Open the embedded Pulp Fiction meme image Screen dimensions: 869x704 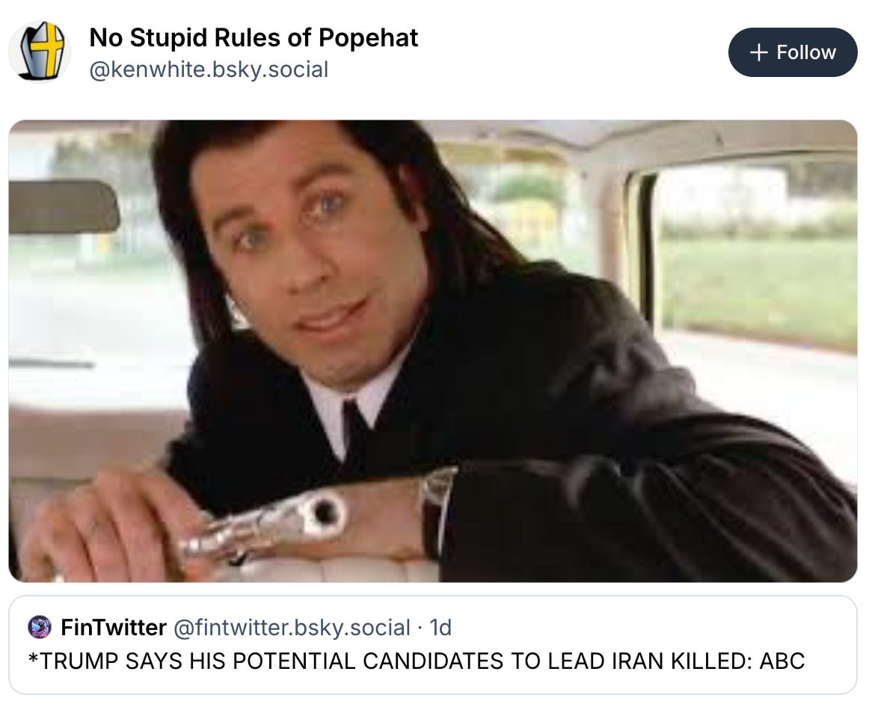[x=434, y=351]
